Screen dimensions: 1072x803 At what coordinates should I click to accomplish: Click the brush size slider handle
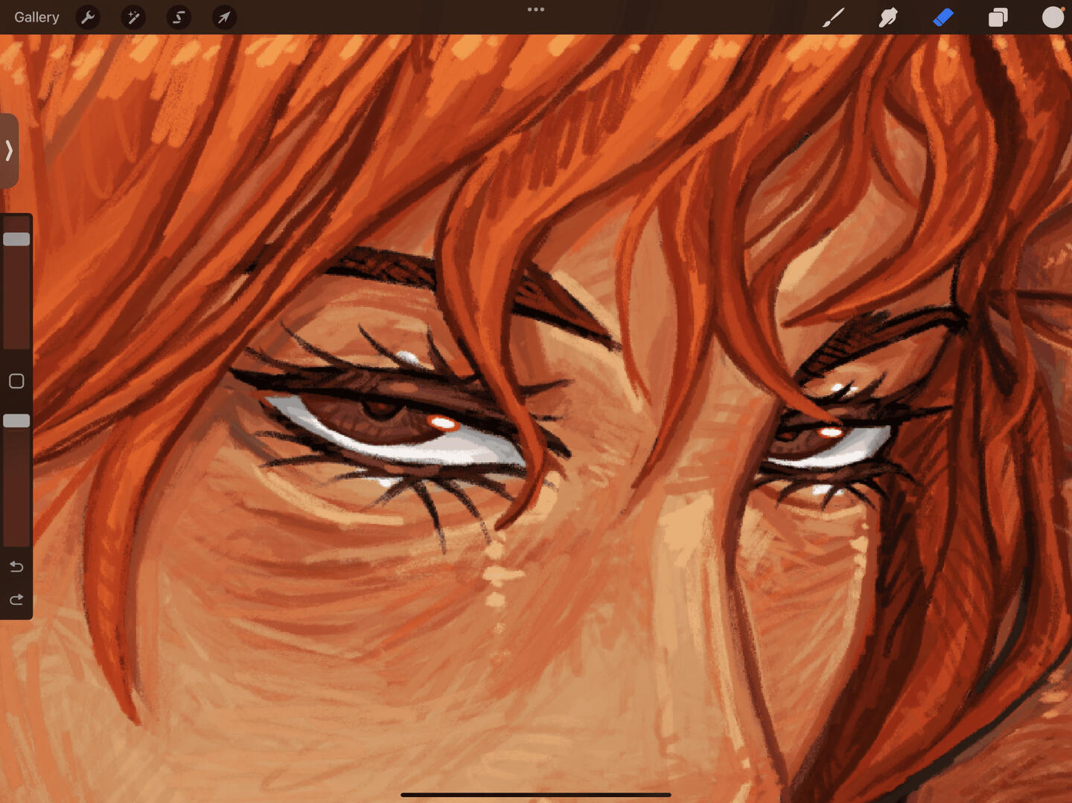16,239
